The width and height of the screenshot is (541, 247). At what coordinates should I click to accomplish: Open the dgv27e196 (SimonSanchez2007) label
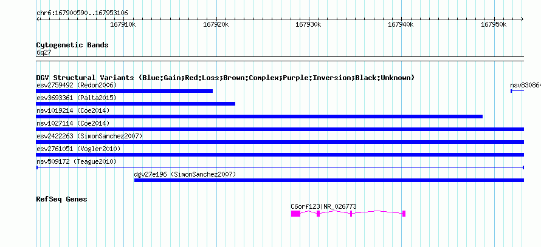(x=185, y=175)
